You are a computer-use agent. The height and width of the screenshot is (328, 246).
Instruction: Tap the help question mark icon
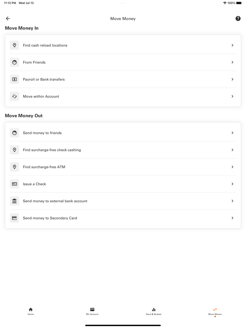point(238,18)
